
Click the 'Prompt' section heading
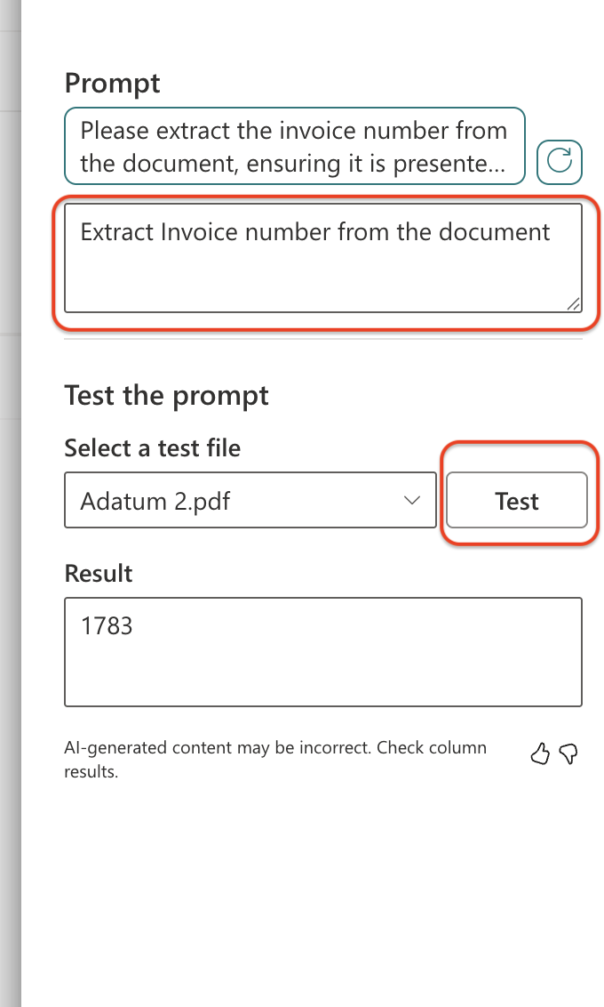[x=112, y=84]
